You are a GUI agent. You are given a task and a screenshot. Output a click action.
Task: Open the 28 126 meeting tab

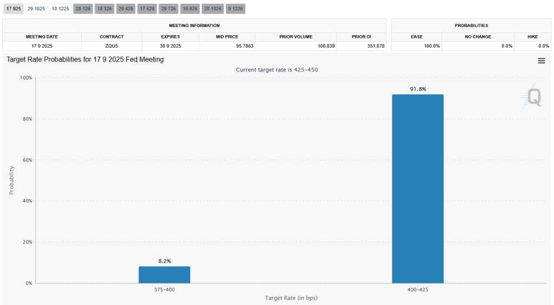pyautogui.click(x=83, y=9)
